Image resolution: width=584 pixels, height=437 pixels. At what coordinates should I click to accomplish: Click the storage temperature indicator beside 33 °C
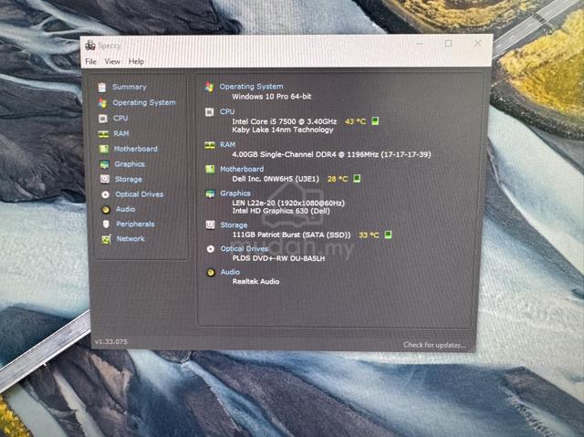point(388,234)
